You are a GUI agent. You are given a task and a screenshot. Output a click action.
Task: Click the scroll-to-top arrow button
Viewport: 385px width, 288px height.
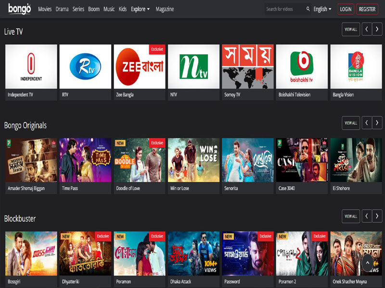(x=367, y=263)
